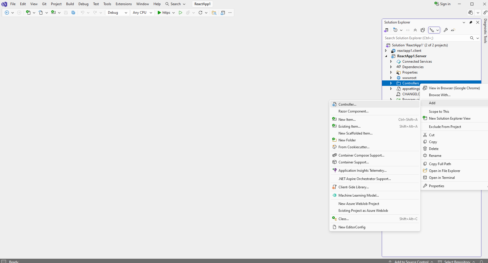488x263 pixels.
Task: Open the Any CPU platform dropdown
Action: pos(142,13)
